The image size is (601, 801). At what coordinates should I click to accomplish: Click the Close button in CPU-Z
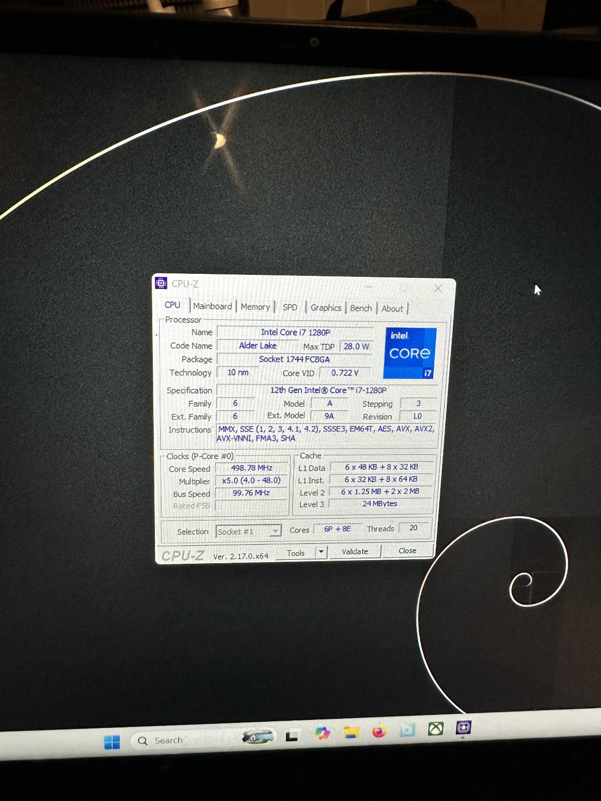click(407, 550)
